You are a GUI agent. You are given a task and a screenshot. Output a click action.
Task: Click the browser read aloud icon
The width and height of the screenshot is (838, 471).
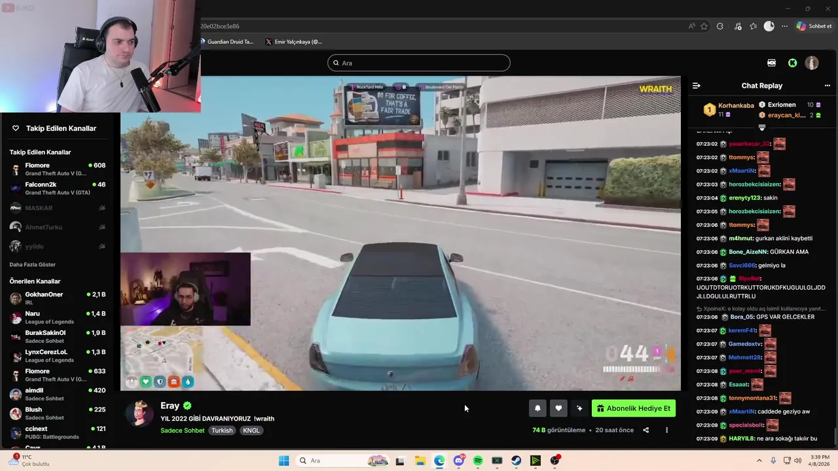(x=692, y=26)
